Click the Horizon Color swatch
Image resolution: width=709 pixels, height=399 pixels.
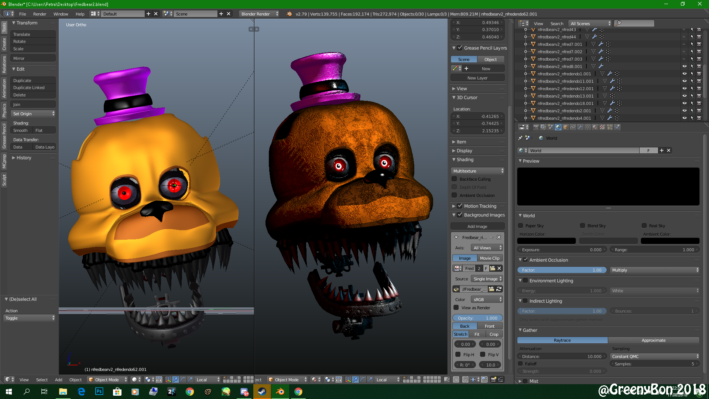point(547,241)
